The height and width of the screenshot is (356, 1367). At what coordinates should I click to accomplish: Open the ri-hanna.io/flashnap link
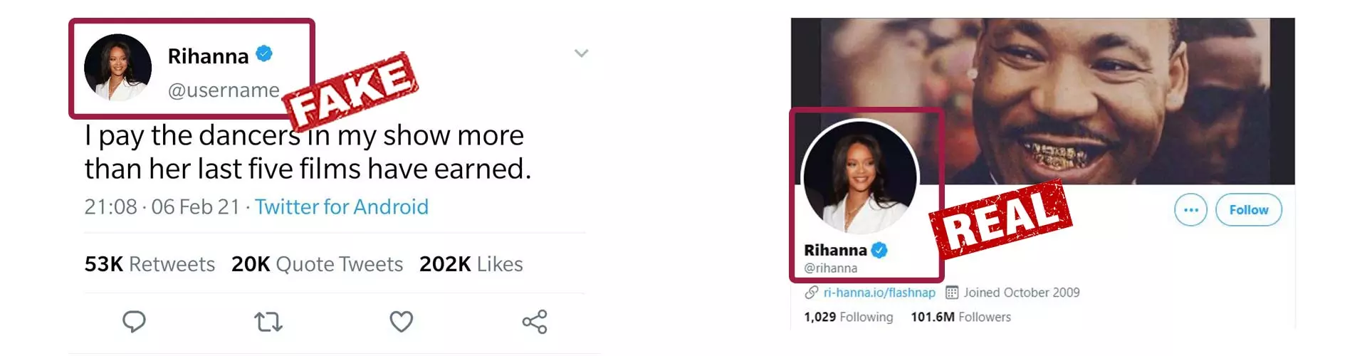[879, 293]
